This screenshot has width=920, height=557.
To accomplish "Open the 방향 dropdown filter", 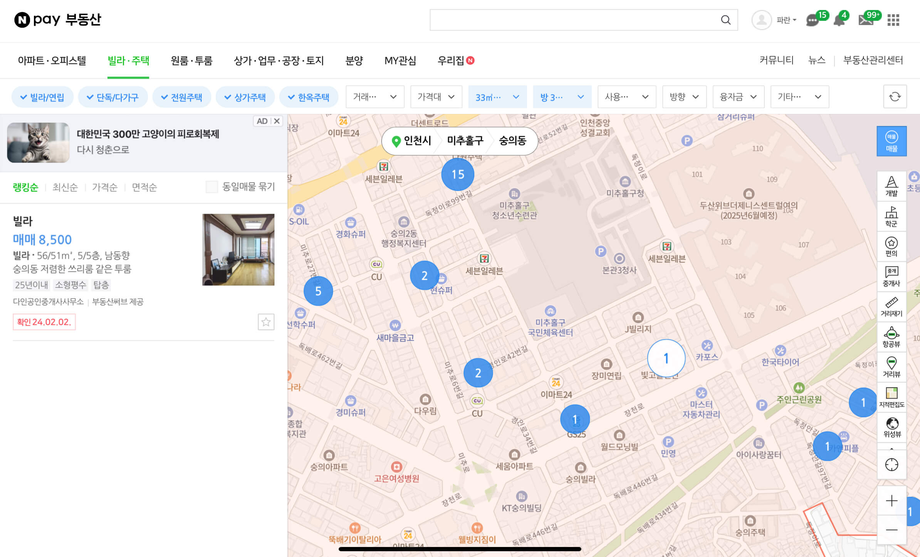I will (684, 97).
